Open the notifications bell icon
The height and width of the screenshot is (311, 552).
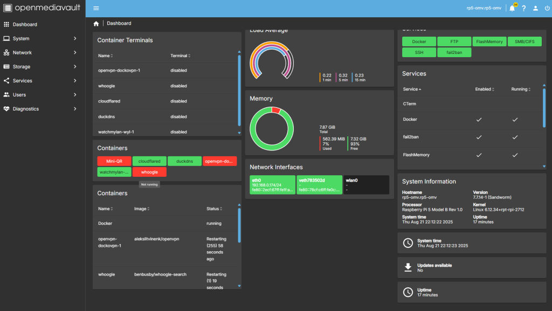pyautogui.click(x=512, y=8)
